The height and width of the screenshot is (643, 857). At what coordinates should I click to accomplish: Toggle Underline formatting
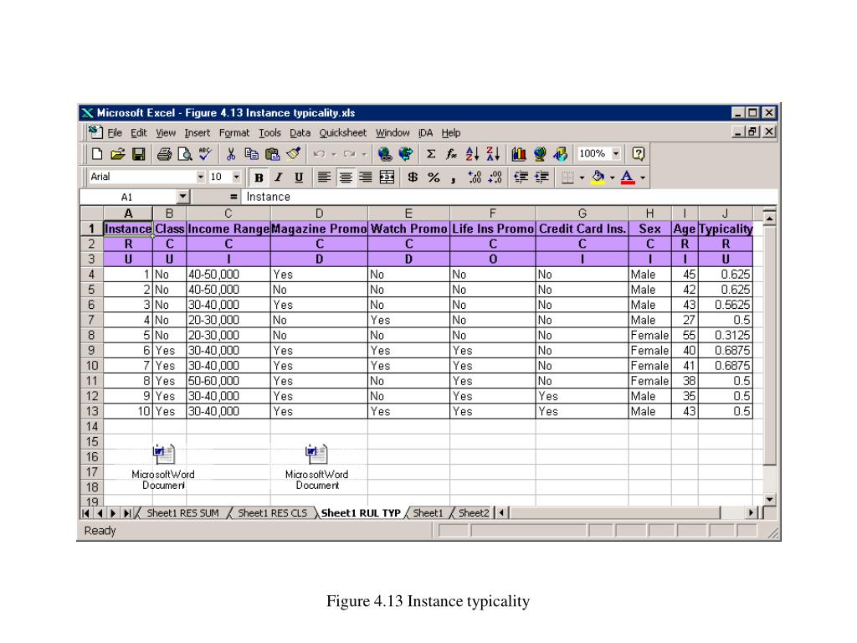coord(299,177)
